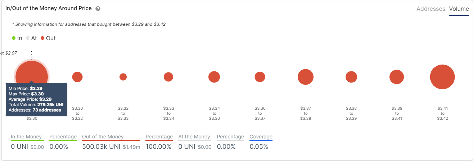Toggle the gray At legend item

31,38
